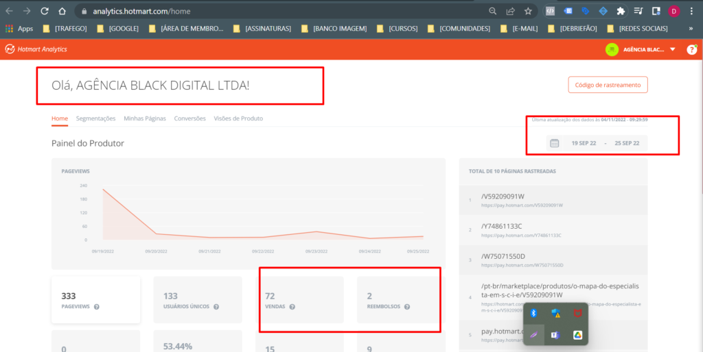Screen dimensions: 703x352
Task: Click McAfee red shield tray icon
Action: (577, 313)
